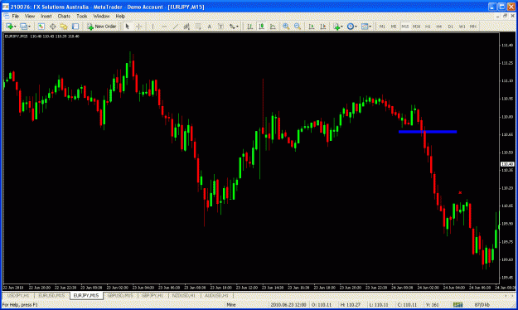Select the M1 timeframe button
518x310 pixels.
click(x=382, y=27)
